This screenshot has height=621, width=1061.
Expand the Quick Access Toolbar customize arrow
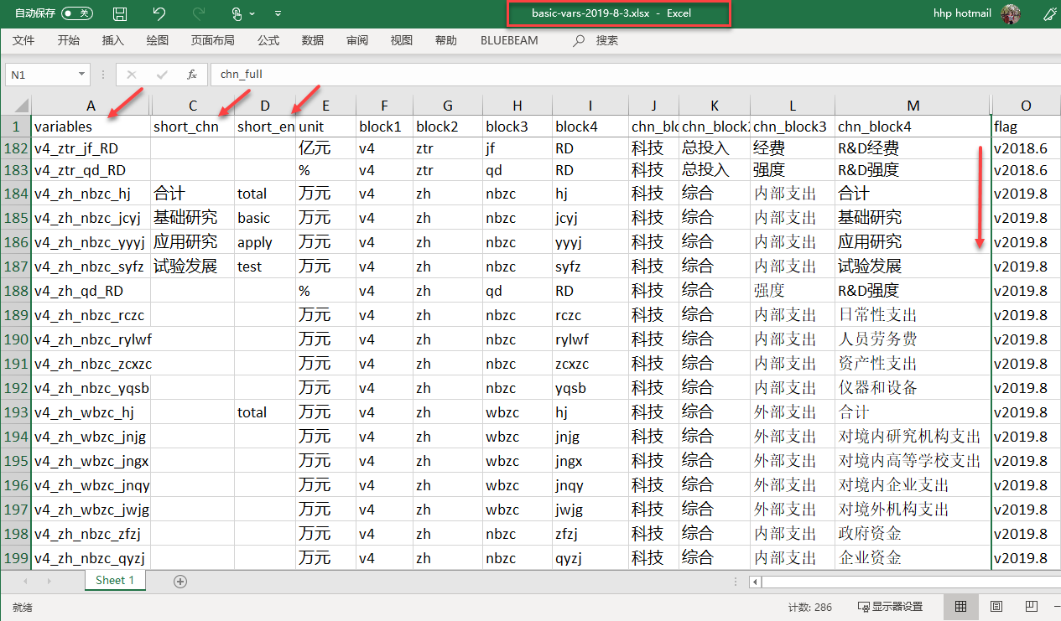click(x=278, y=14)
